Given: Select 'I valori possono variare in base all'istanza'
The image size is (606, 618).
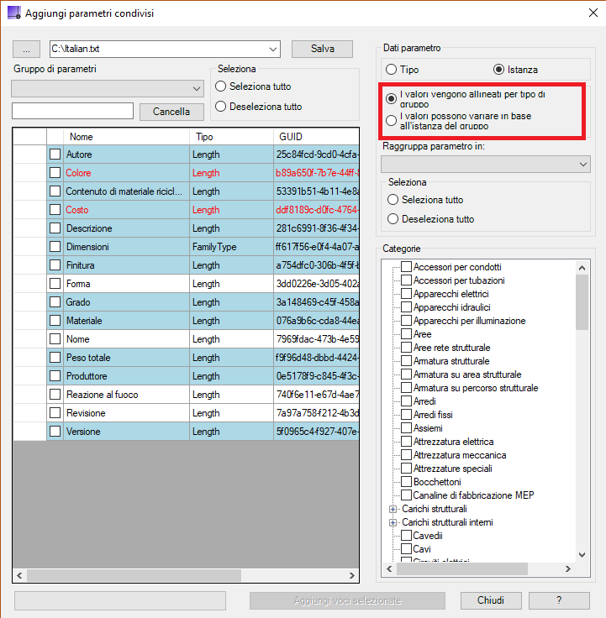Looking at the screenshot, I should (x=391, y=121).
